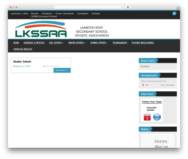Screen dimensions: 188x159
Task: Open the Member Schools post title
Action: (x=22, y=62)
